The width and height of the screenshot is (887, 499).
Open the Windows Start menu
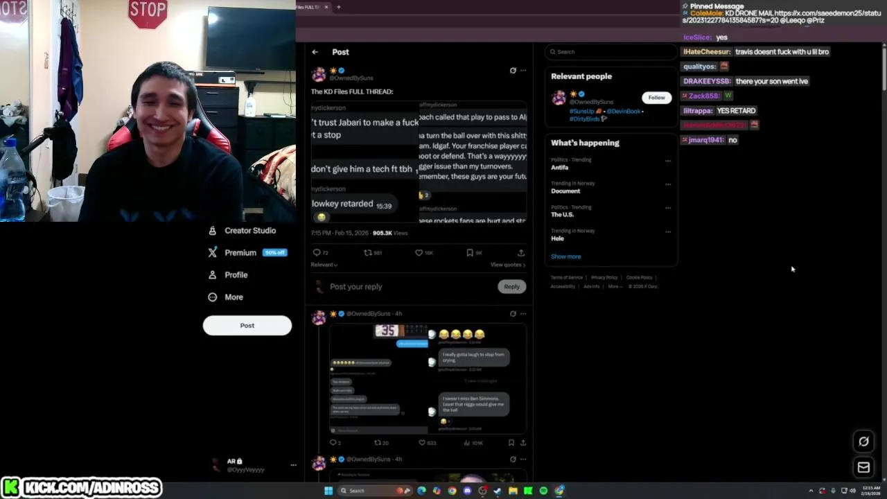[328, 491]
